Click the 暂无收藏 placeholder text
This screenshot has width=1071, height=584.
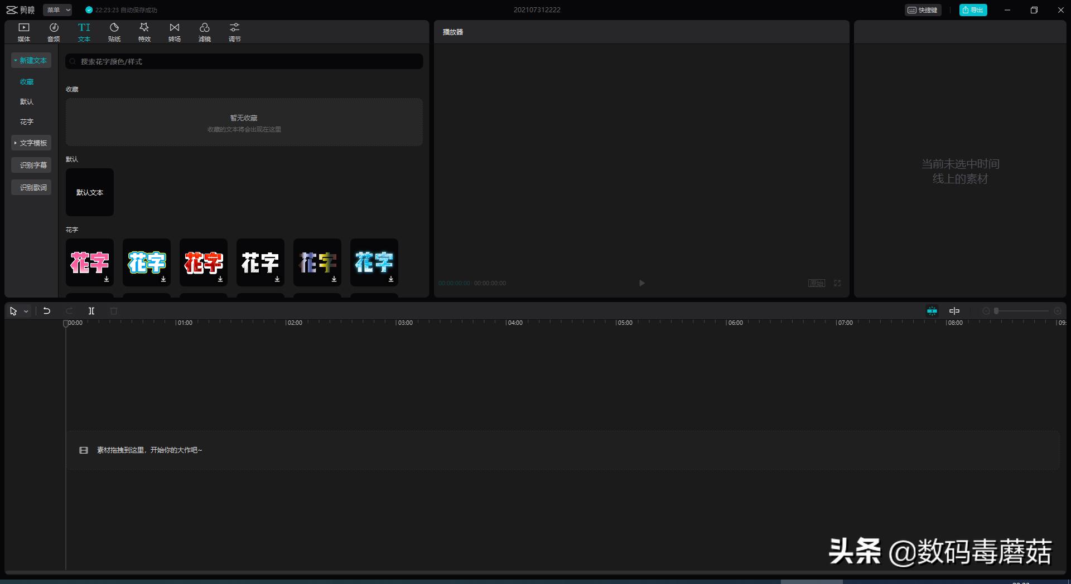(244, 118)
